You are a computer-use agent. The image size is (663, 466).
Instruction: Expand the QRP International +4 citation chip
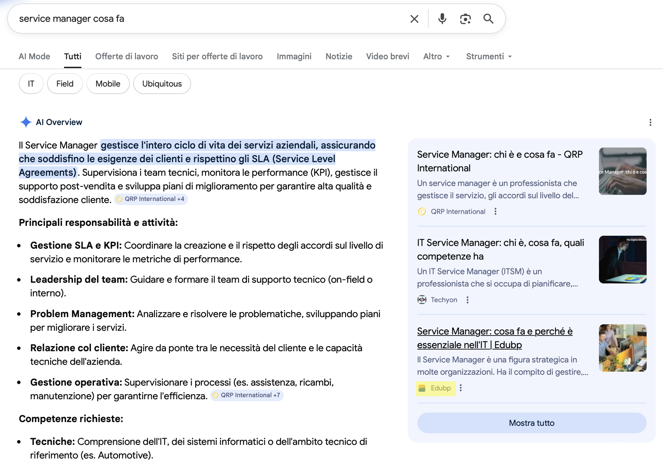coord(151,199)
